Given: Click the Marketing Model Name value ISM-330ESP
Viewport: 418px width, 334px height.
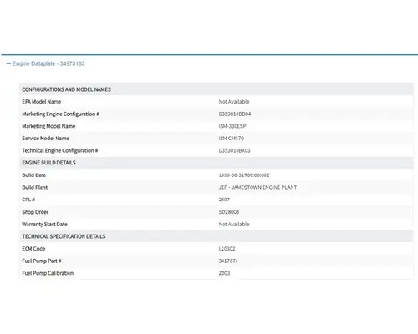Looking at the screenshot, I should point(232,126).
